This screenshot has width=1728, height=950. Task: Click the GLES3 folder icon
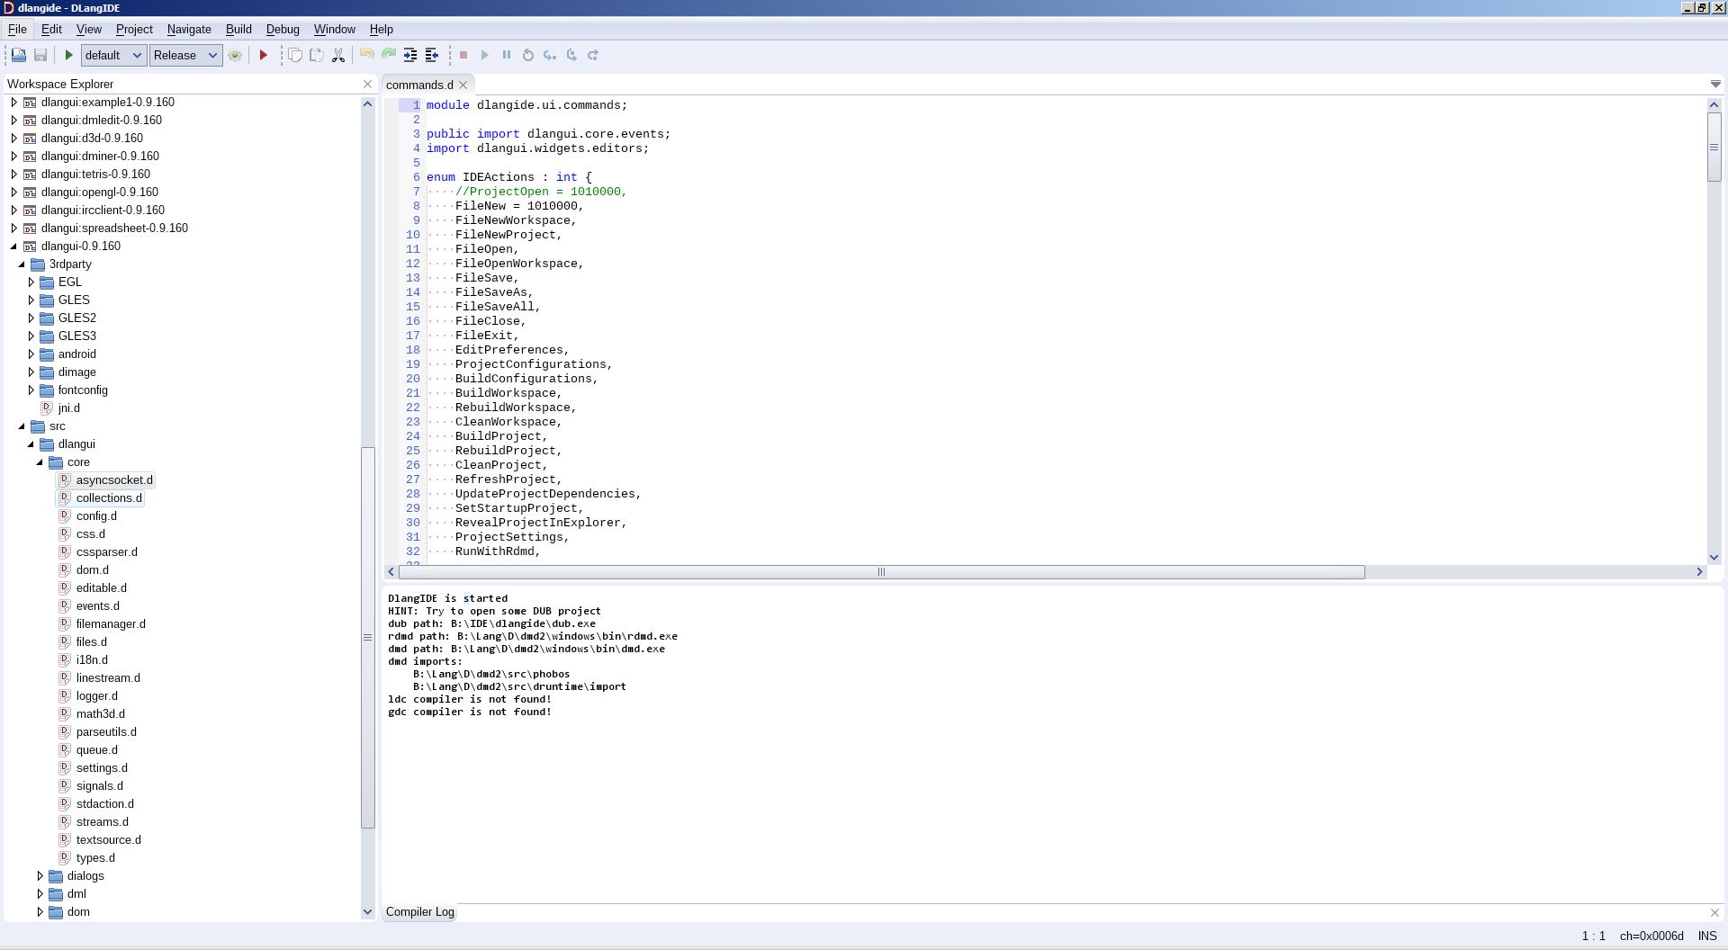pos(47,336)
